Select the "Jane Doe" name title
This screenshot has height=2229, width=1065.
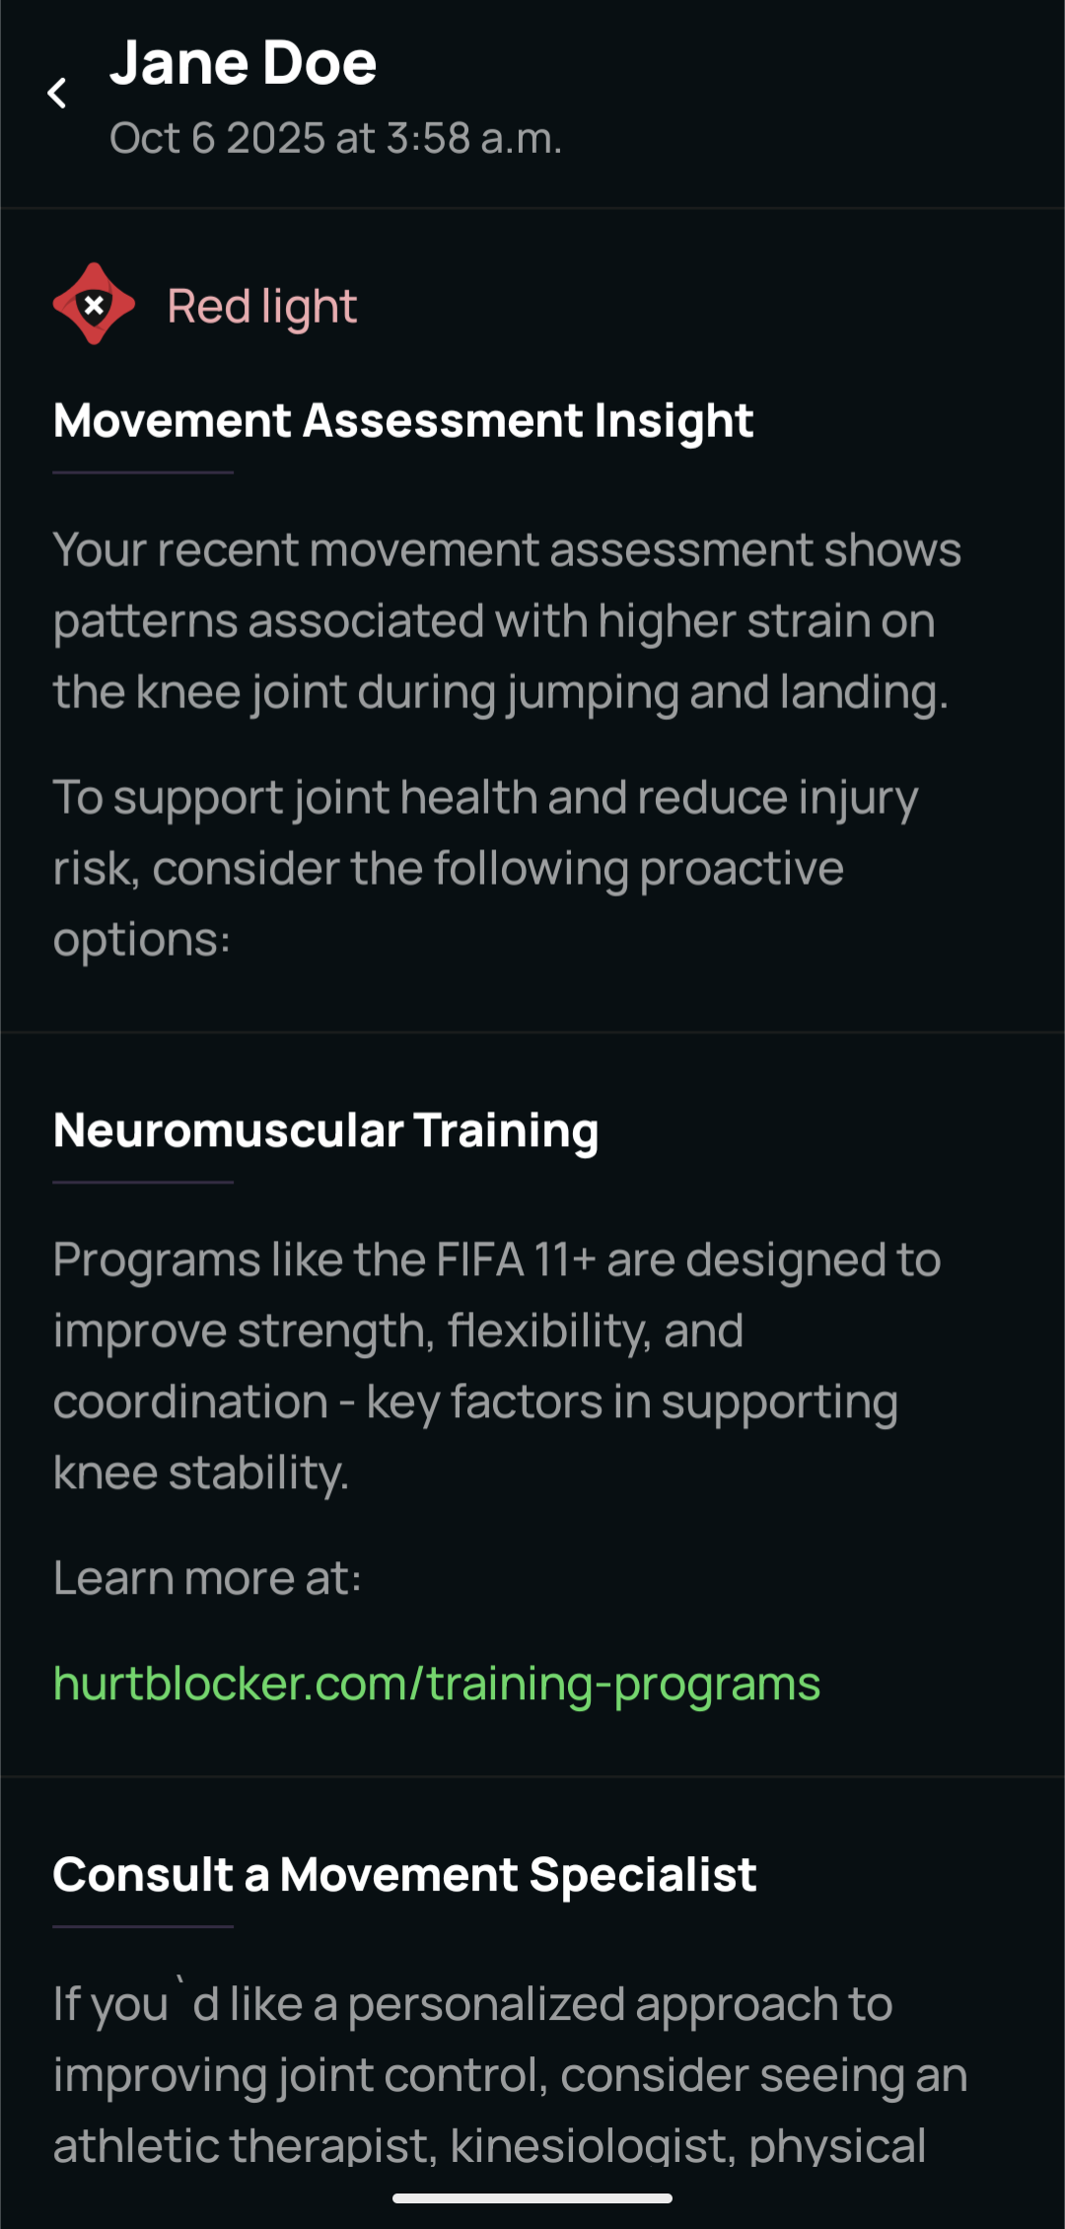243,63
